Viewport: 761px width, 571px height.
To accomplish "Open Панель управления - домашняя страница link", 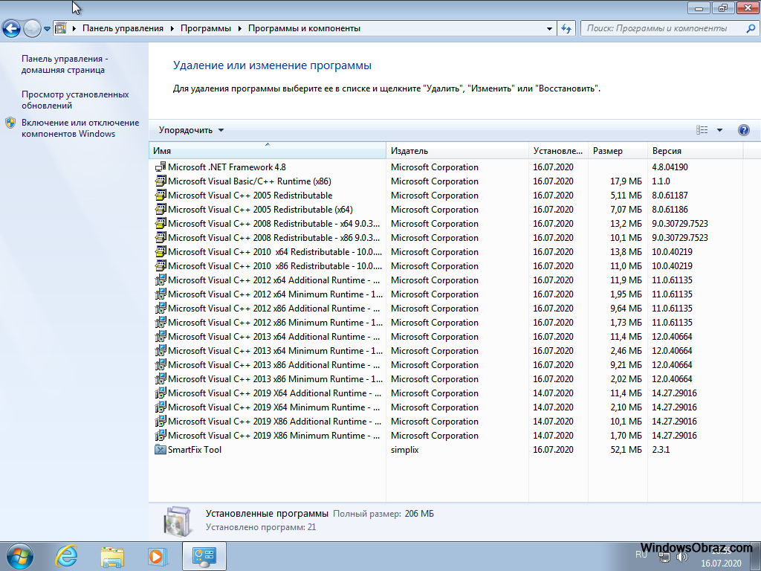I will 65,64.
